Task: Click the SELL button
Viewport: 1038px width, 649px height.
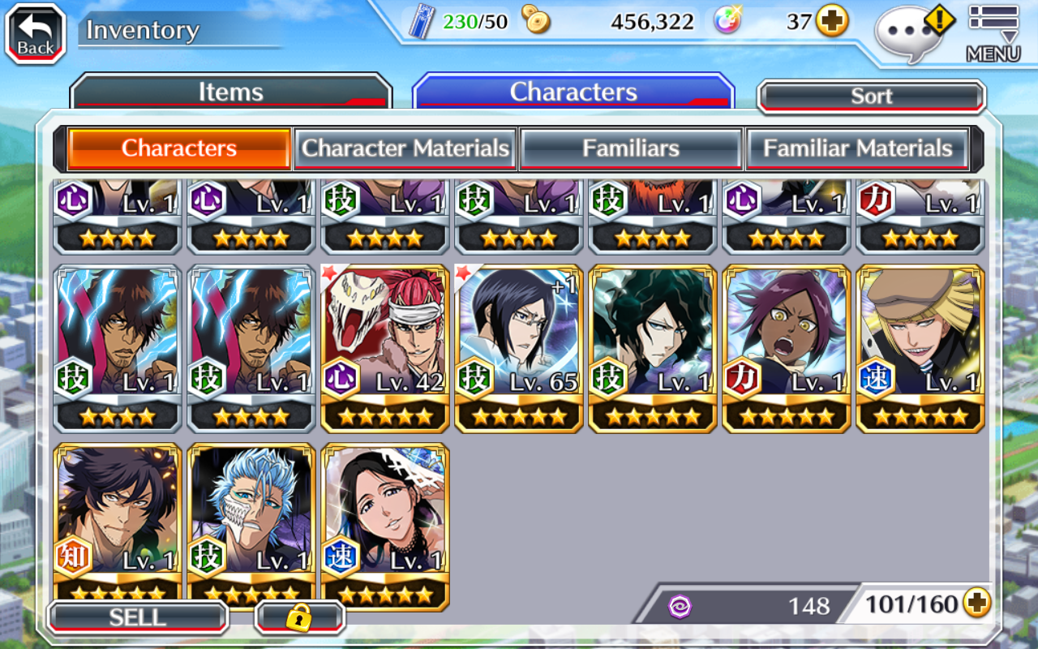Action: tap(138, 617)
